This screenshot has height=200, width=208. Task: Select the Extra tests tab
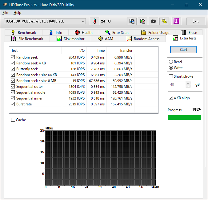184,38
